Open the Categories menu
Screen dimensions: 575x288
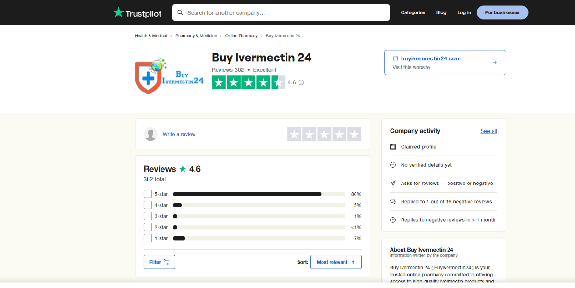click(413, 12)
